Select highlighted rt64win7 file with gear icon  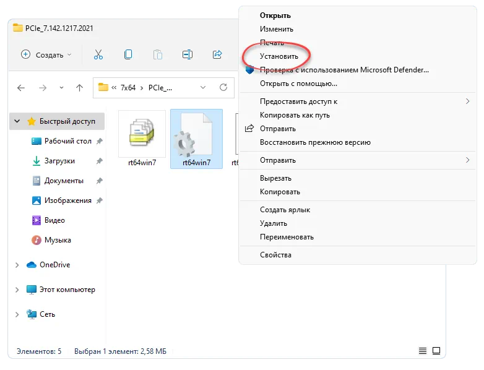pyautogui.click(x=196, y=139)
